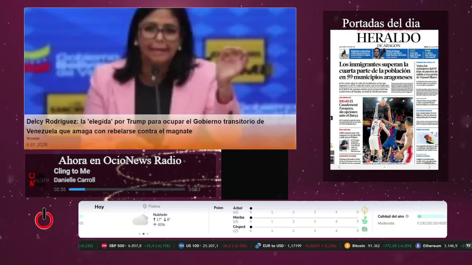472x265 pixels.
Task: Click the 'Moderada' air quality status
Action: point(386,223)
